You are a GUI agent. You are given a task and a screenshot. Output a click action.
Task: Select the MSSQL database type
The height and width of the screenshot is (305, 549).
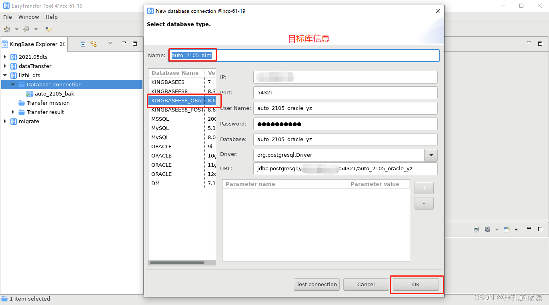[182, 119]
